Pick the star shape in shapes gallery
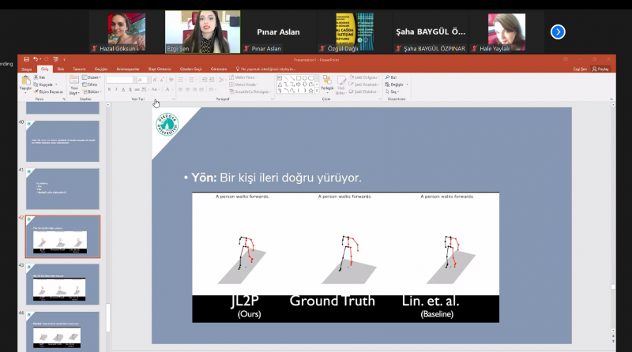The image size is (632, 352). (x=310, y=91)
